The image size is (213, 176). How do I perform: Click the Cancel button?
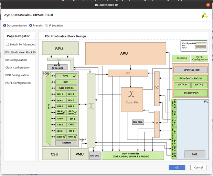pyautogui.click(x=198, y=167)
